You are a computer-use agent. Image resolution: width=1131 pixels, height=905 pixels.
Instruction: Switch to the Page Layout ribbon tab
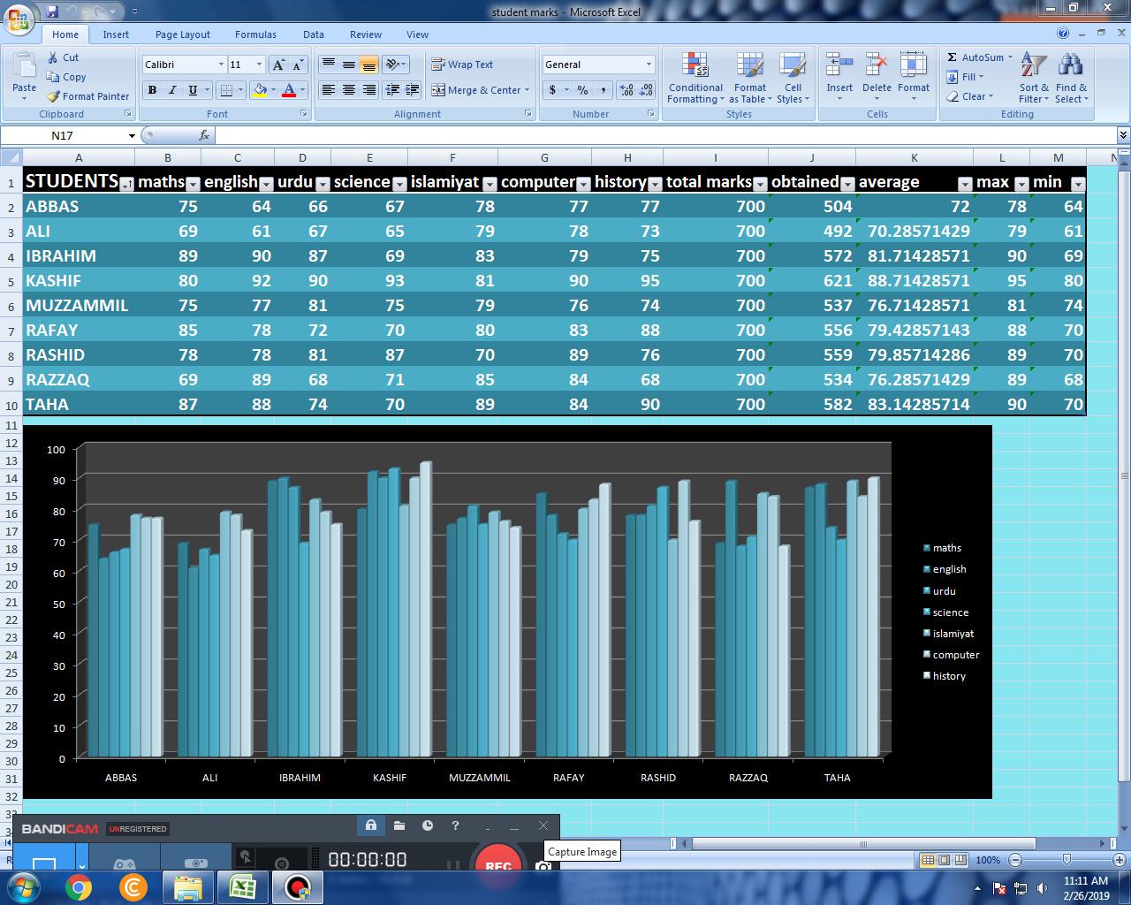pyautogui.click(x=182, y=34)
